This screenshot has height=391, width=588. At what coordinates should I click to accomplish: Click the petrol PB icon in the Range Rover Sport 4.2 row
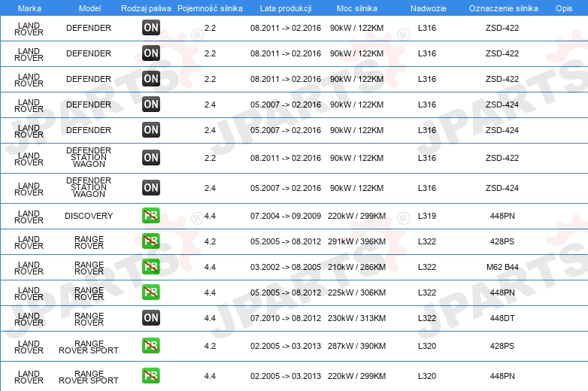coord(151,346)
